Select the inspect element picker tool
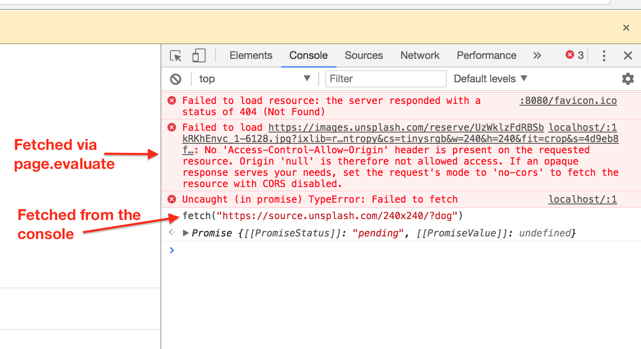The height and width of the screenshot is (349, 641). pos(175,55)
